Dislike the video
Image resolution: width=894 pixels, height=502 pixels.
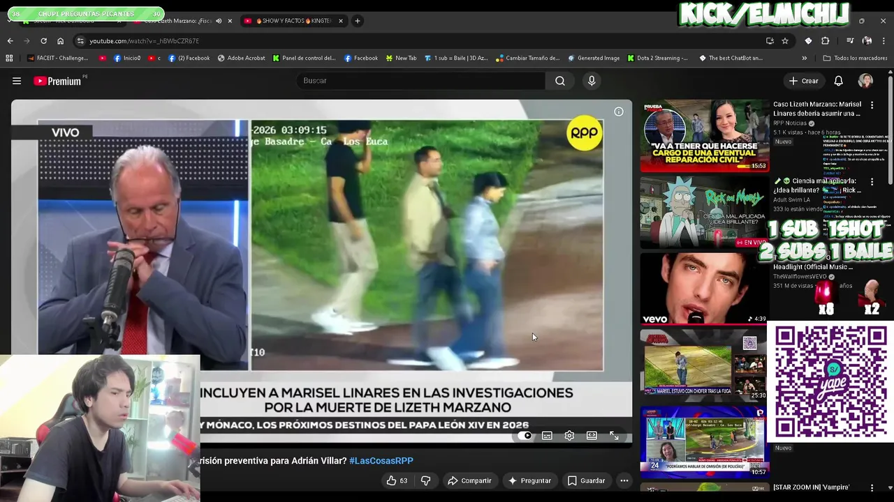coord(425,480)
